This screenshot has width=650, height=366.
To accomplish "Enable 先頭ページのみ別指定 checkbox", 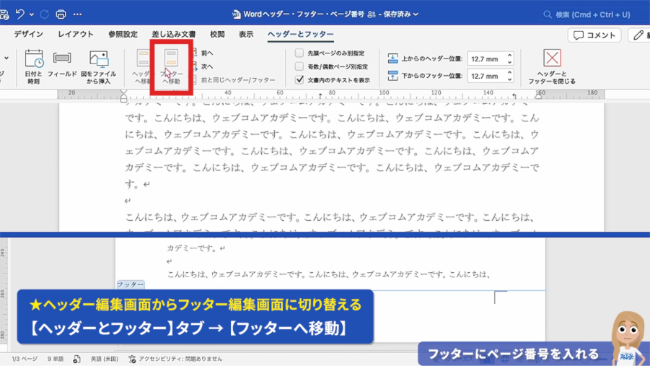I will point(299,53).
